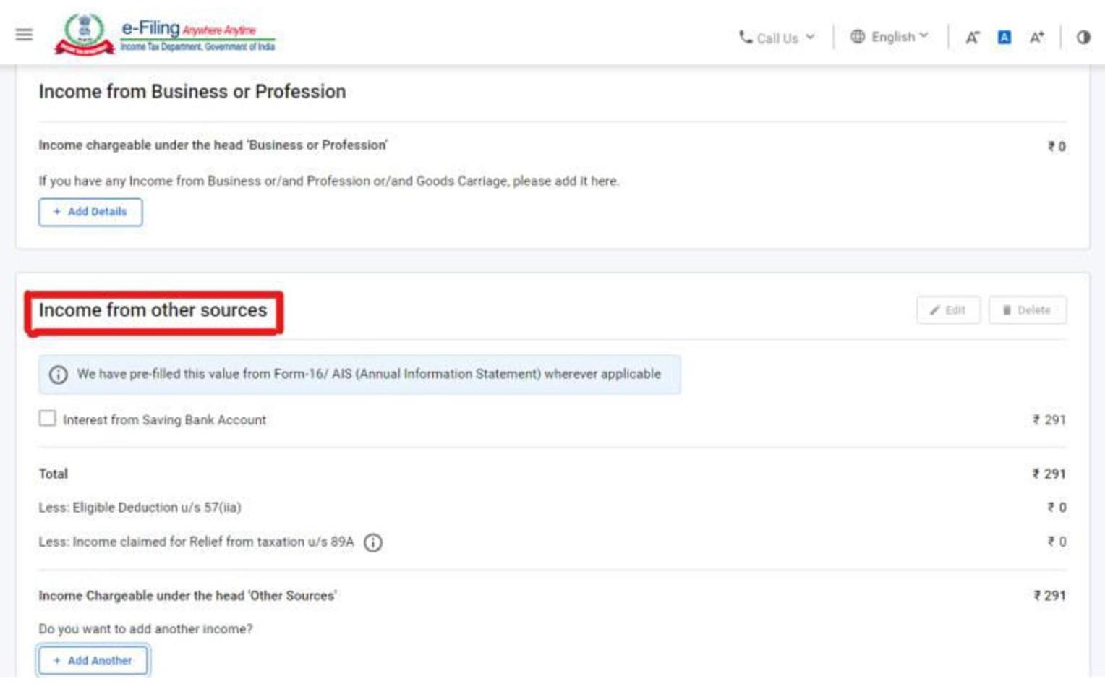Reset font size with blue A icon

pos(1004,37)
